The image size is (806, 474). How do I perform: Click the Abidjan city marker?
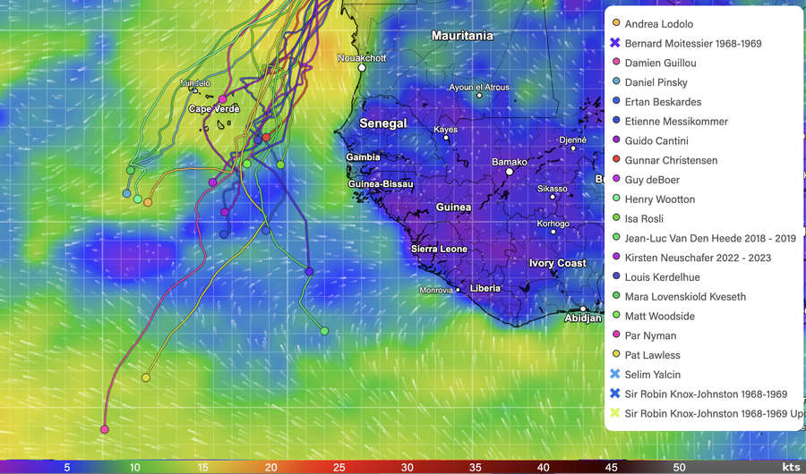coord(583,309)
